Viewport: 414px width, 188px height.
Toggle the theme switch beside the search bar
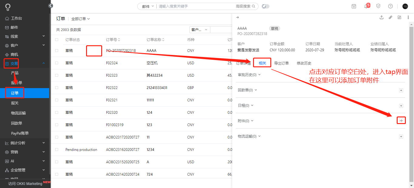point(265,6)
